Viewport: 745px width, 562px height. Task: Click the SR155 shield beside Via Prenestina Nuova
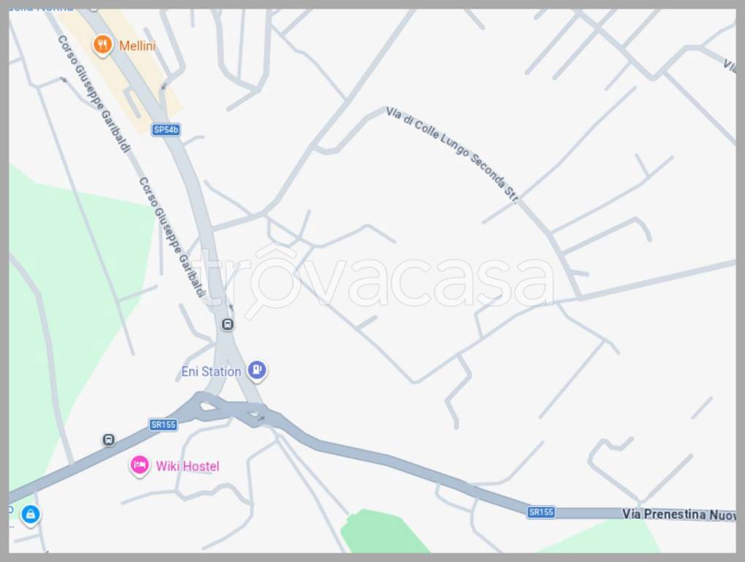pyautogui.click(x=541, y=512)
